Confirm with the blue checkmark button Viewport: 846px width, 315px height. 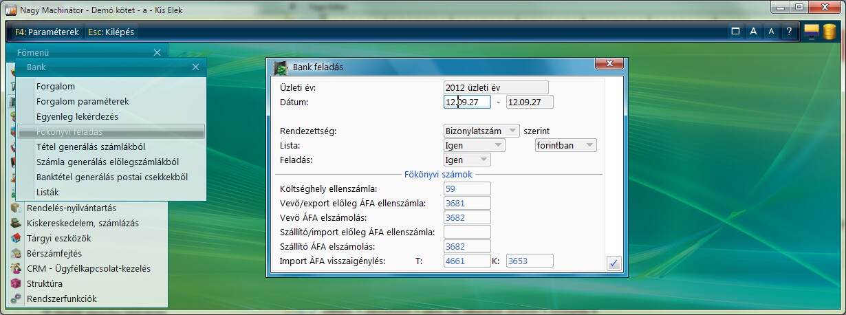point(614,262)
